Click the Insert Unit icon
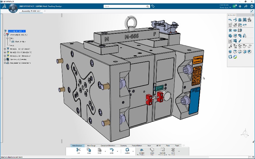 coord(152,150)
